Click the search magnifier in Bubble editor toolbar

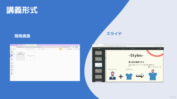click(66, 49)
